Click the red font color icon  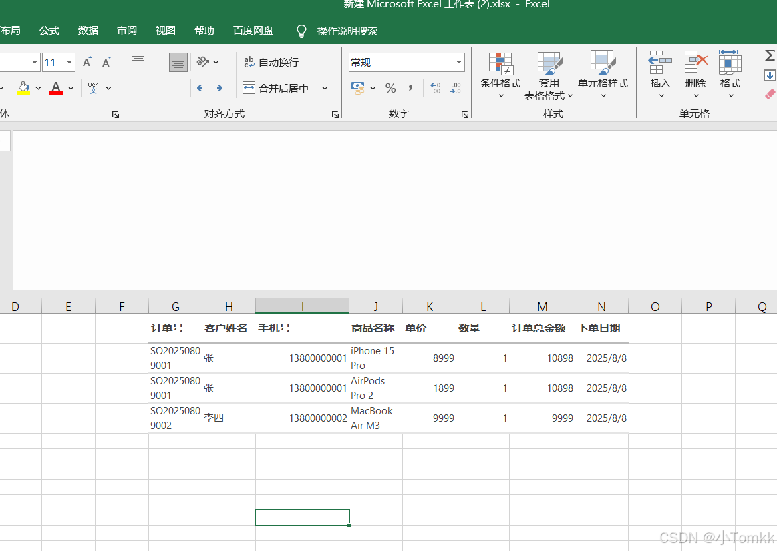[56, 88]
